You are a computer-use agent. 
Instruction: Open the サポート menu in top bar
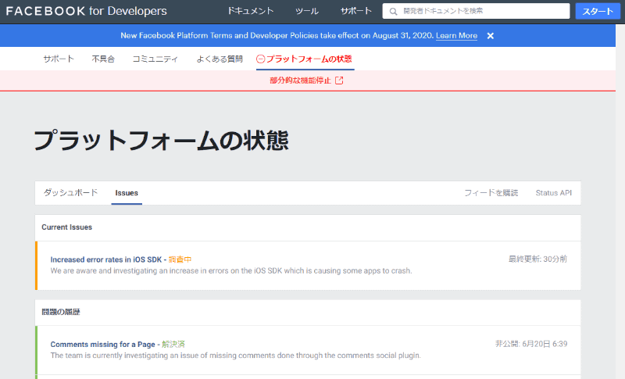click(x=356, y=11)
